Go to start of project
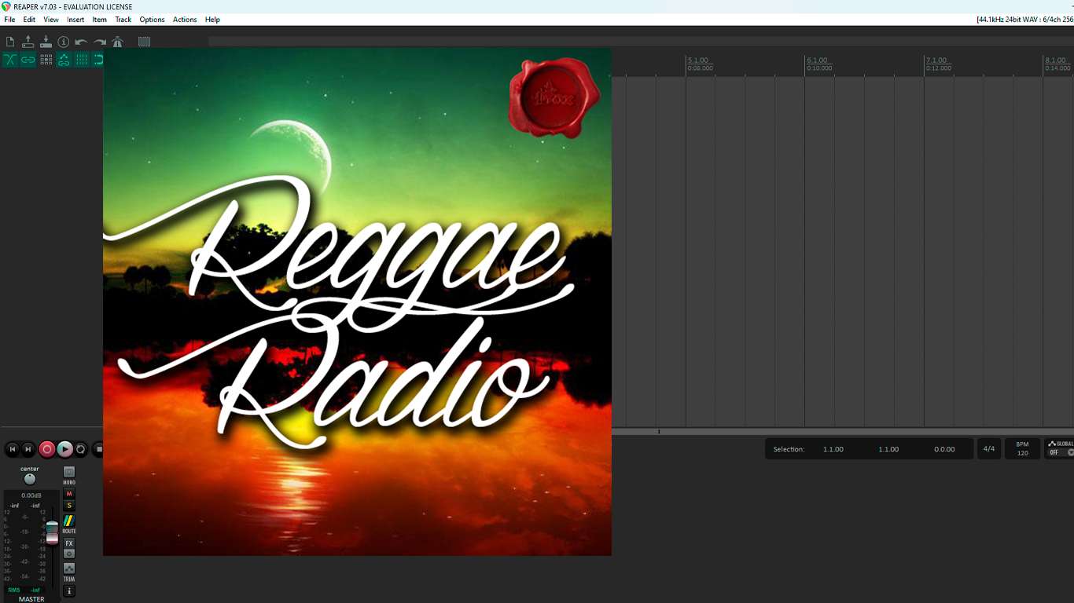Image resolution: width=1074 pixels, height=603 pixels. coord(12,449)
